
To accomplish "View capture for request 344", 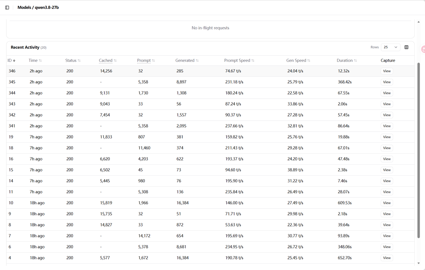I will click(x=387, y=93).
